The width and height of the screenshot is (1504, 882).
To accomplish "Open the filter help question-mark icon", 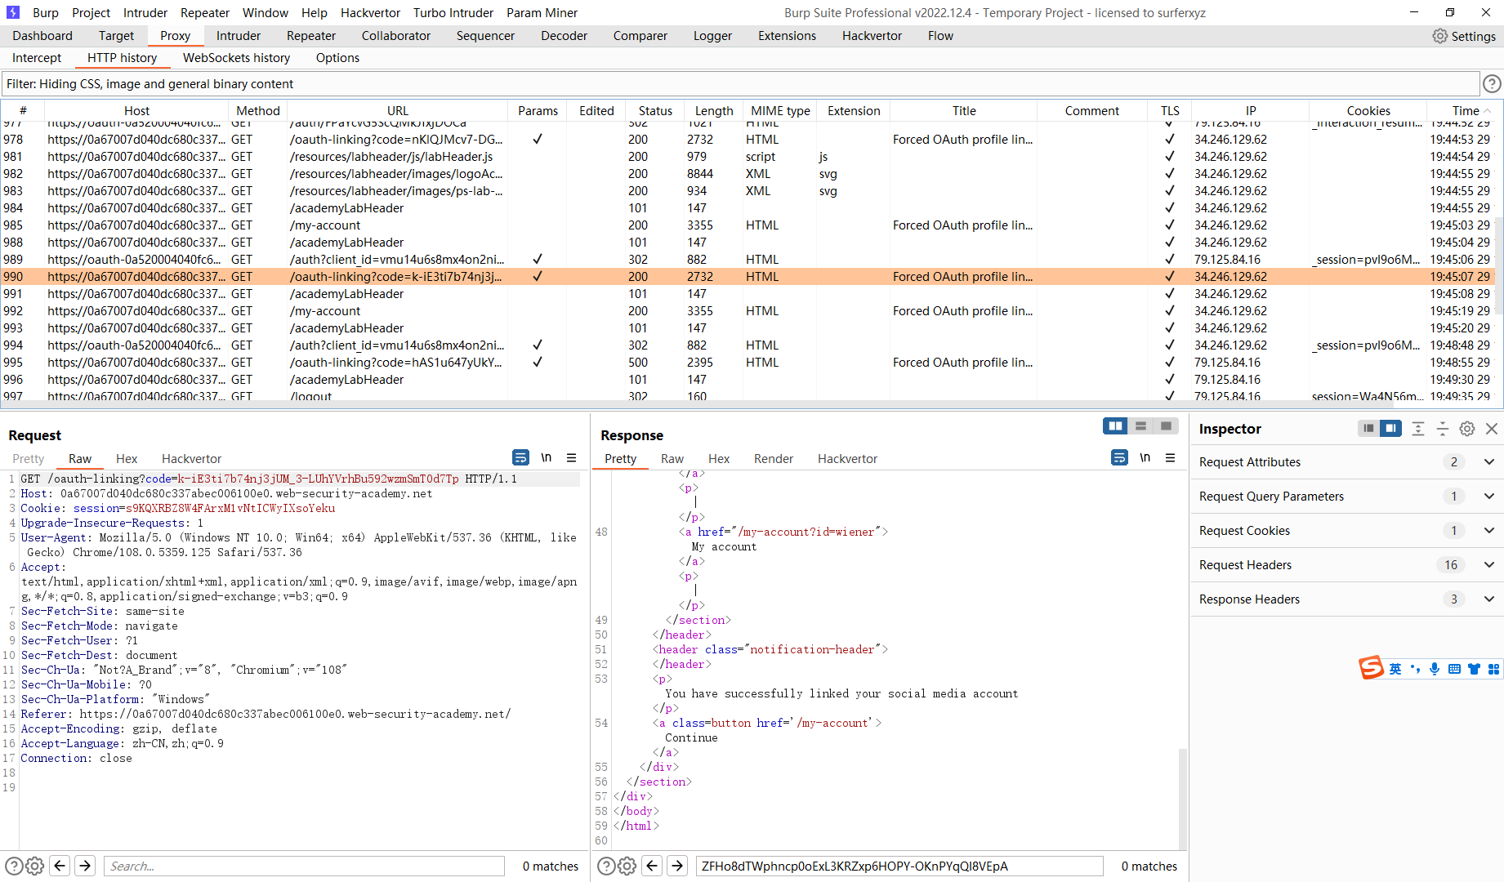I will click(1493, 83).
